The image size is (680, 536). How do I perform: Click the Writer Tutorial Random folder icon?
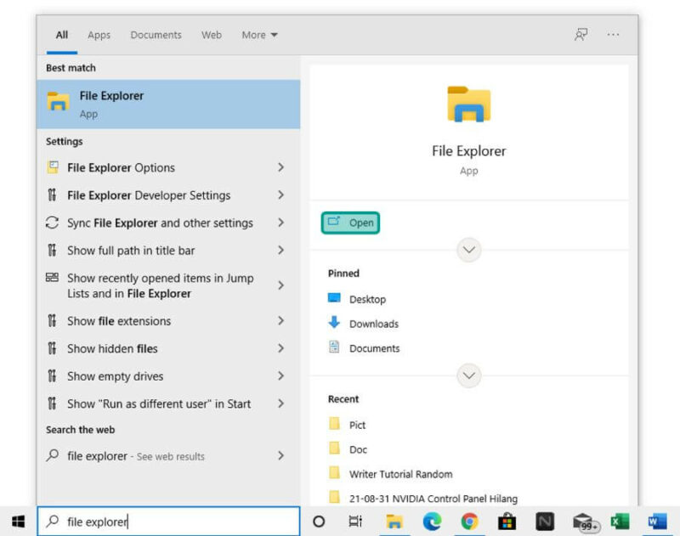(x=334, y=472)
